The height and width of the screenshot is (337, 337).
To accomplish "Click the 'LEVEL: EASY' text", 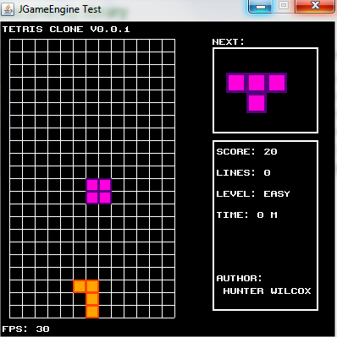I will 253,194.
